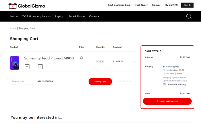This screenshot has width=201, height=126.
Task: Expand the Calculate shipping link
Action: coord(177,84)
